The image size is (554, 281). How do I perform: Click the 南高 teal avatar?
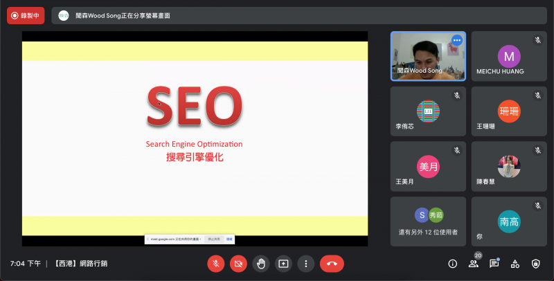tap(509, 221)
